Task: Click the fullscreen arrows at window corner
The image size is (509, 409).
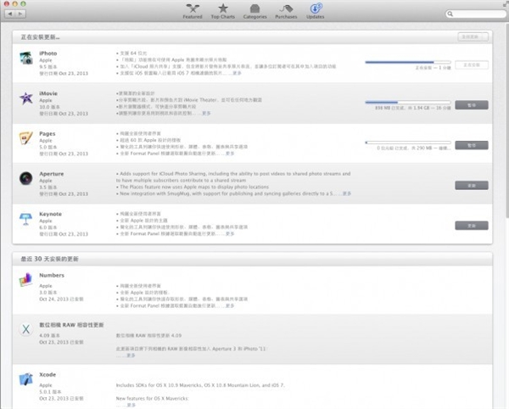Action: [505, 4]
